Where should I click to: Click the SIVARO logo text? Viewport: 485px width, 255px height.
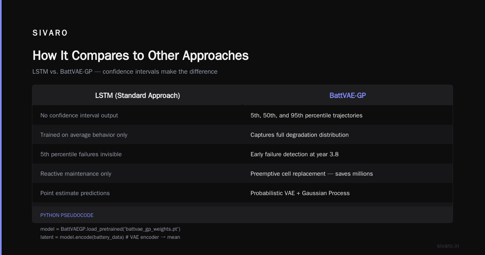pos(50,33)
